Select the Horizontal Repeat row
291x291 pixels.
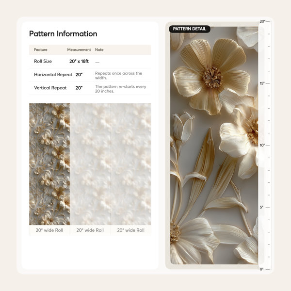click(90, 75)
